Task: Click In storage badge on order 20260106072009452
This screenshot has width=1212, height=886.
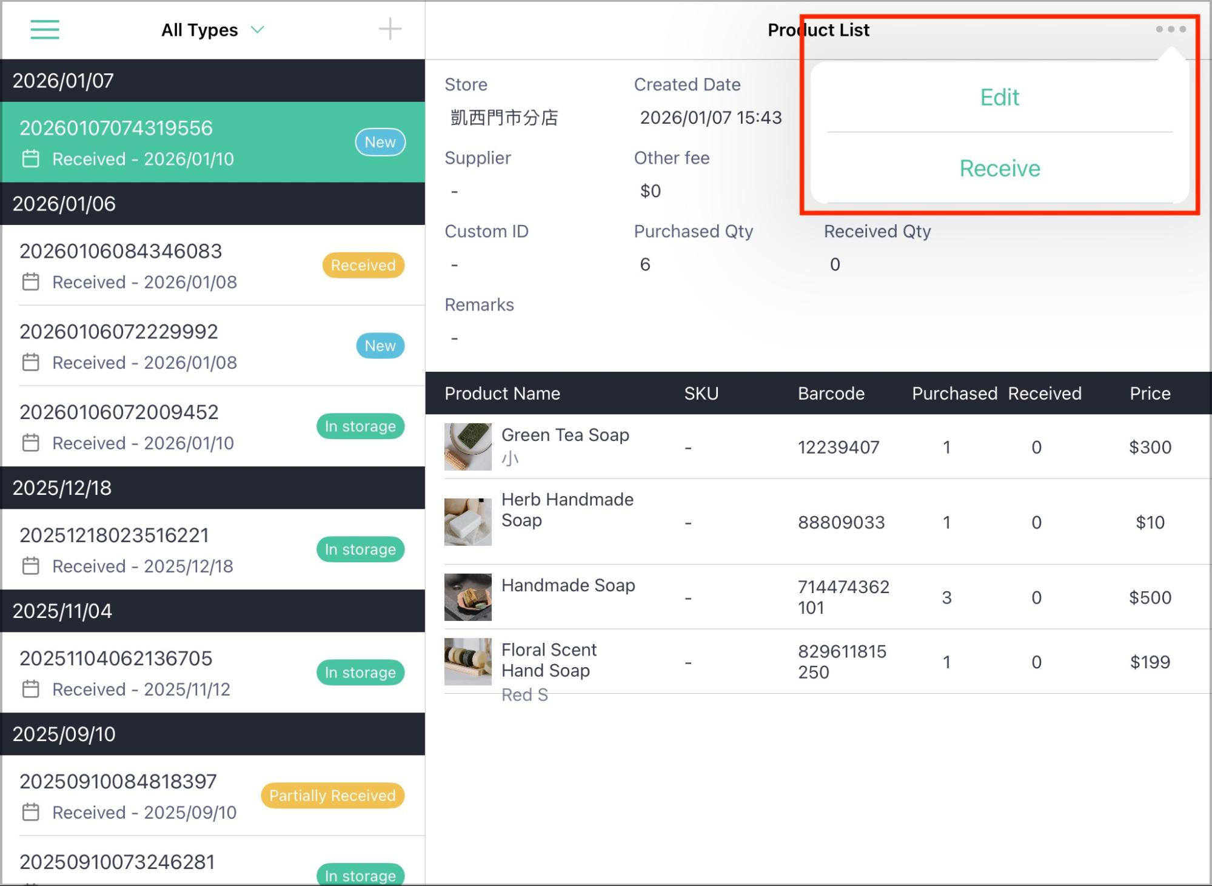Action: [360, 426]
